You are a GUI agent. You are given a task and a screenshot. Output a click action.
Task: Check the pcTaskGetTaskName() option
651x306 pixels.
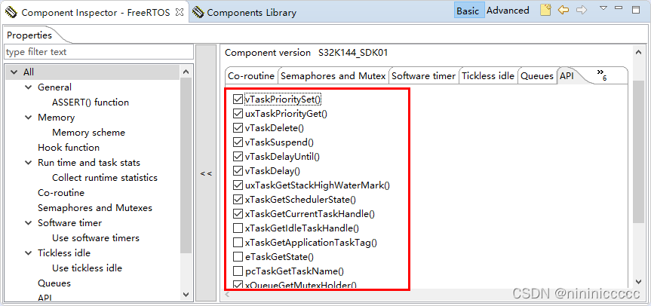pos(238,271)
